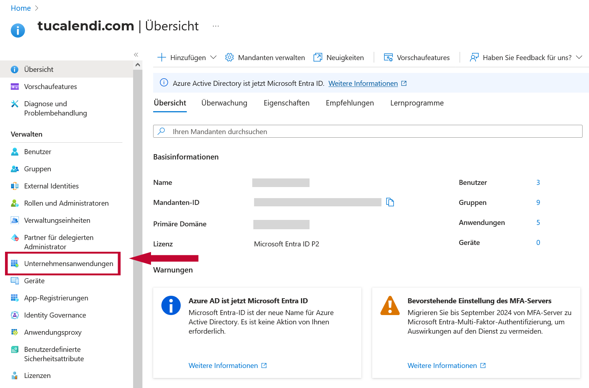The image size is (589, 388).
Task: Focus the Ihren Mandanten durchsuchen search field
Action: [x=368, y=131]
